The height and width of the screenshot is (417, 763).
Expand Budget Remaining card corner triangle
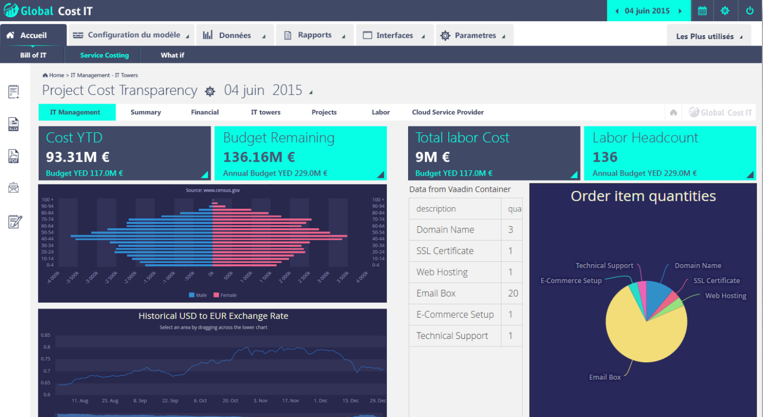(381, 175)
